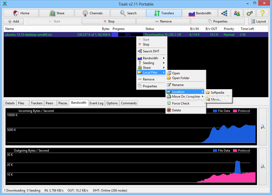
Task: Zoom out on the outgoing bandwidth graph
Action: (x=263, y=166)
